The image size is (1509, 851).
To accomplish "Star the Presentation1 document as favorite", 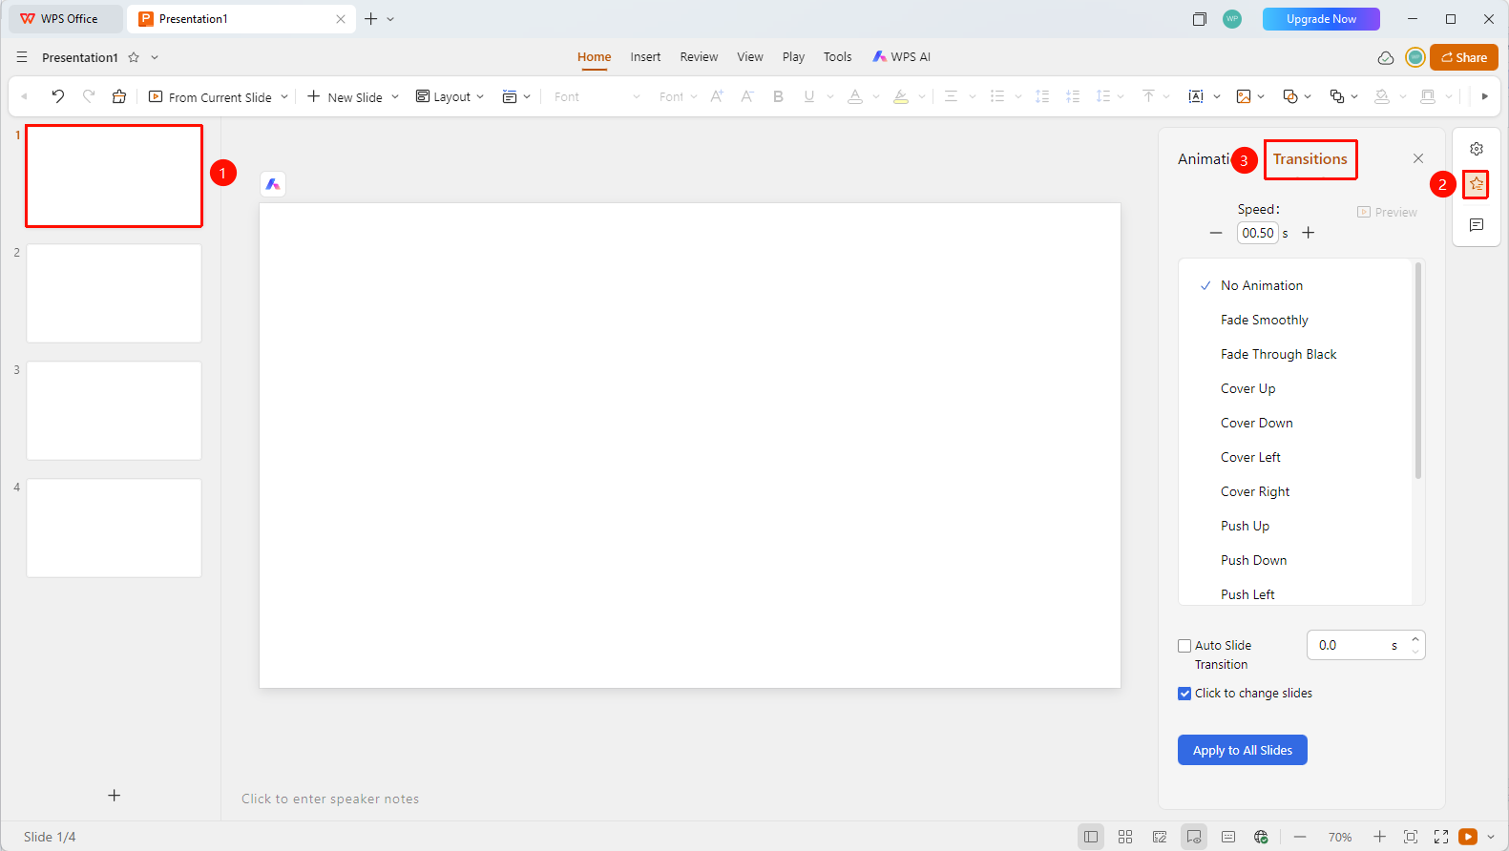I will [x=134, y=57].
